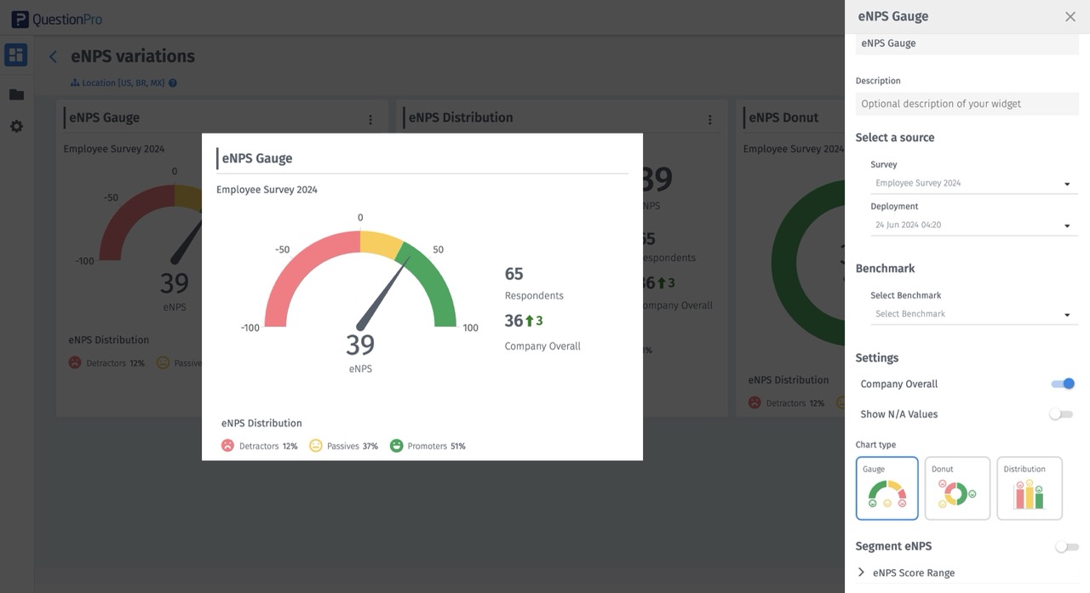The width and height of the screenshot is (1090, 593).
Task: Open the dashboard icon in left sidebar
Action: [x=16, y=55]
